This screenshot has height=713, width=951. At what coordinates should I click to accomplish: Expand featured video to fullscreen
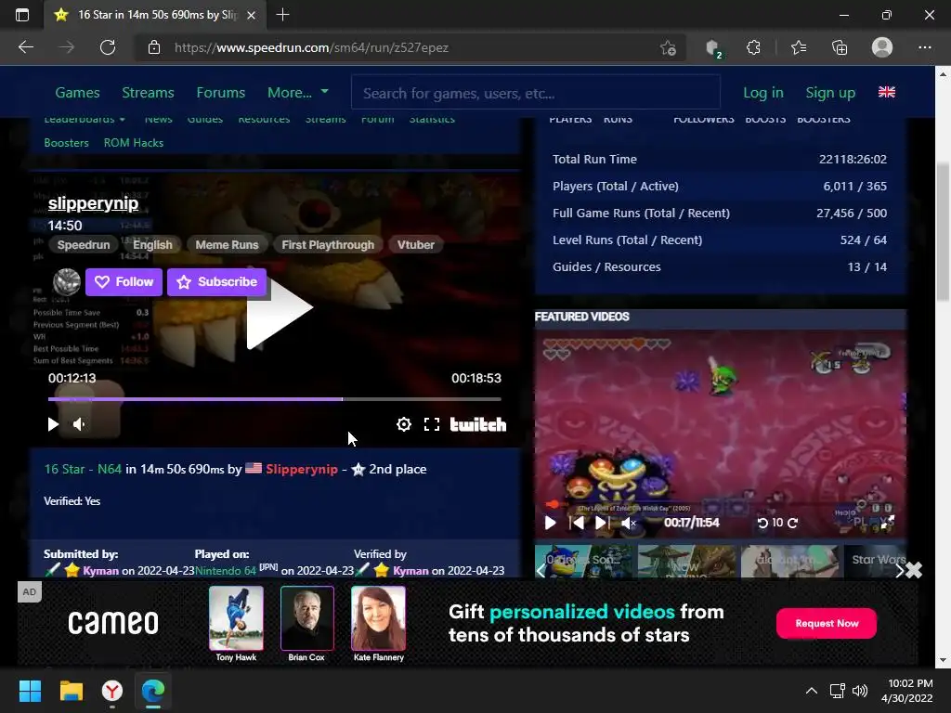pos(887,523)
